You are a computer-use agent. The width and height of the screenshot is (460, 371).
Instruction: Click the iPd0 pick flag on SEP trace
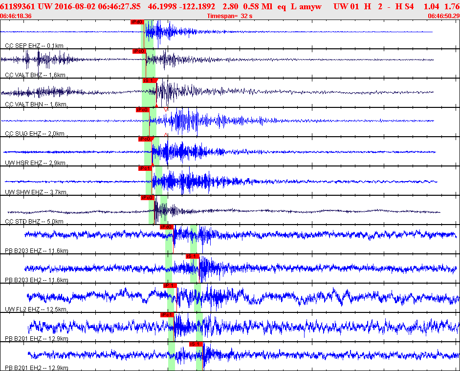(x=137, y=22)
